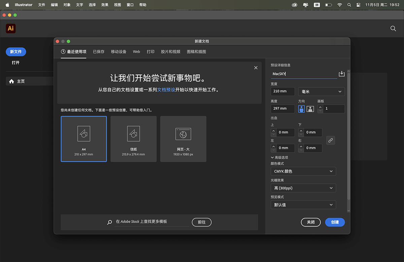This screenshot has height=262, width=404.
Task: Select landscape orientation icon
Action: pos(310,109)
